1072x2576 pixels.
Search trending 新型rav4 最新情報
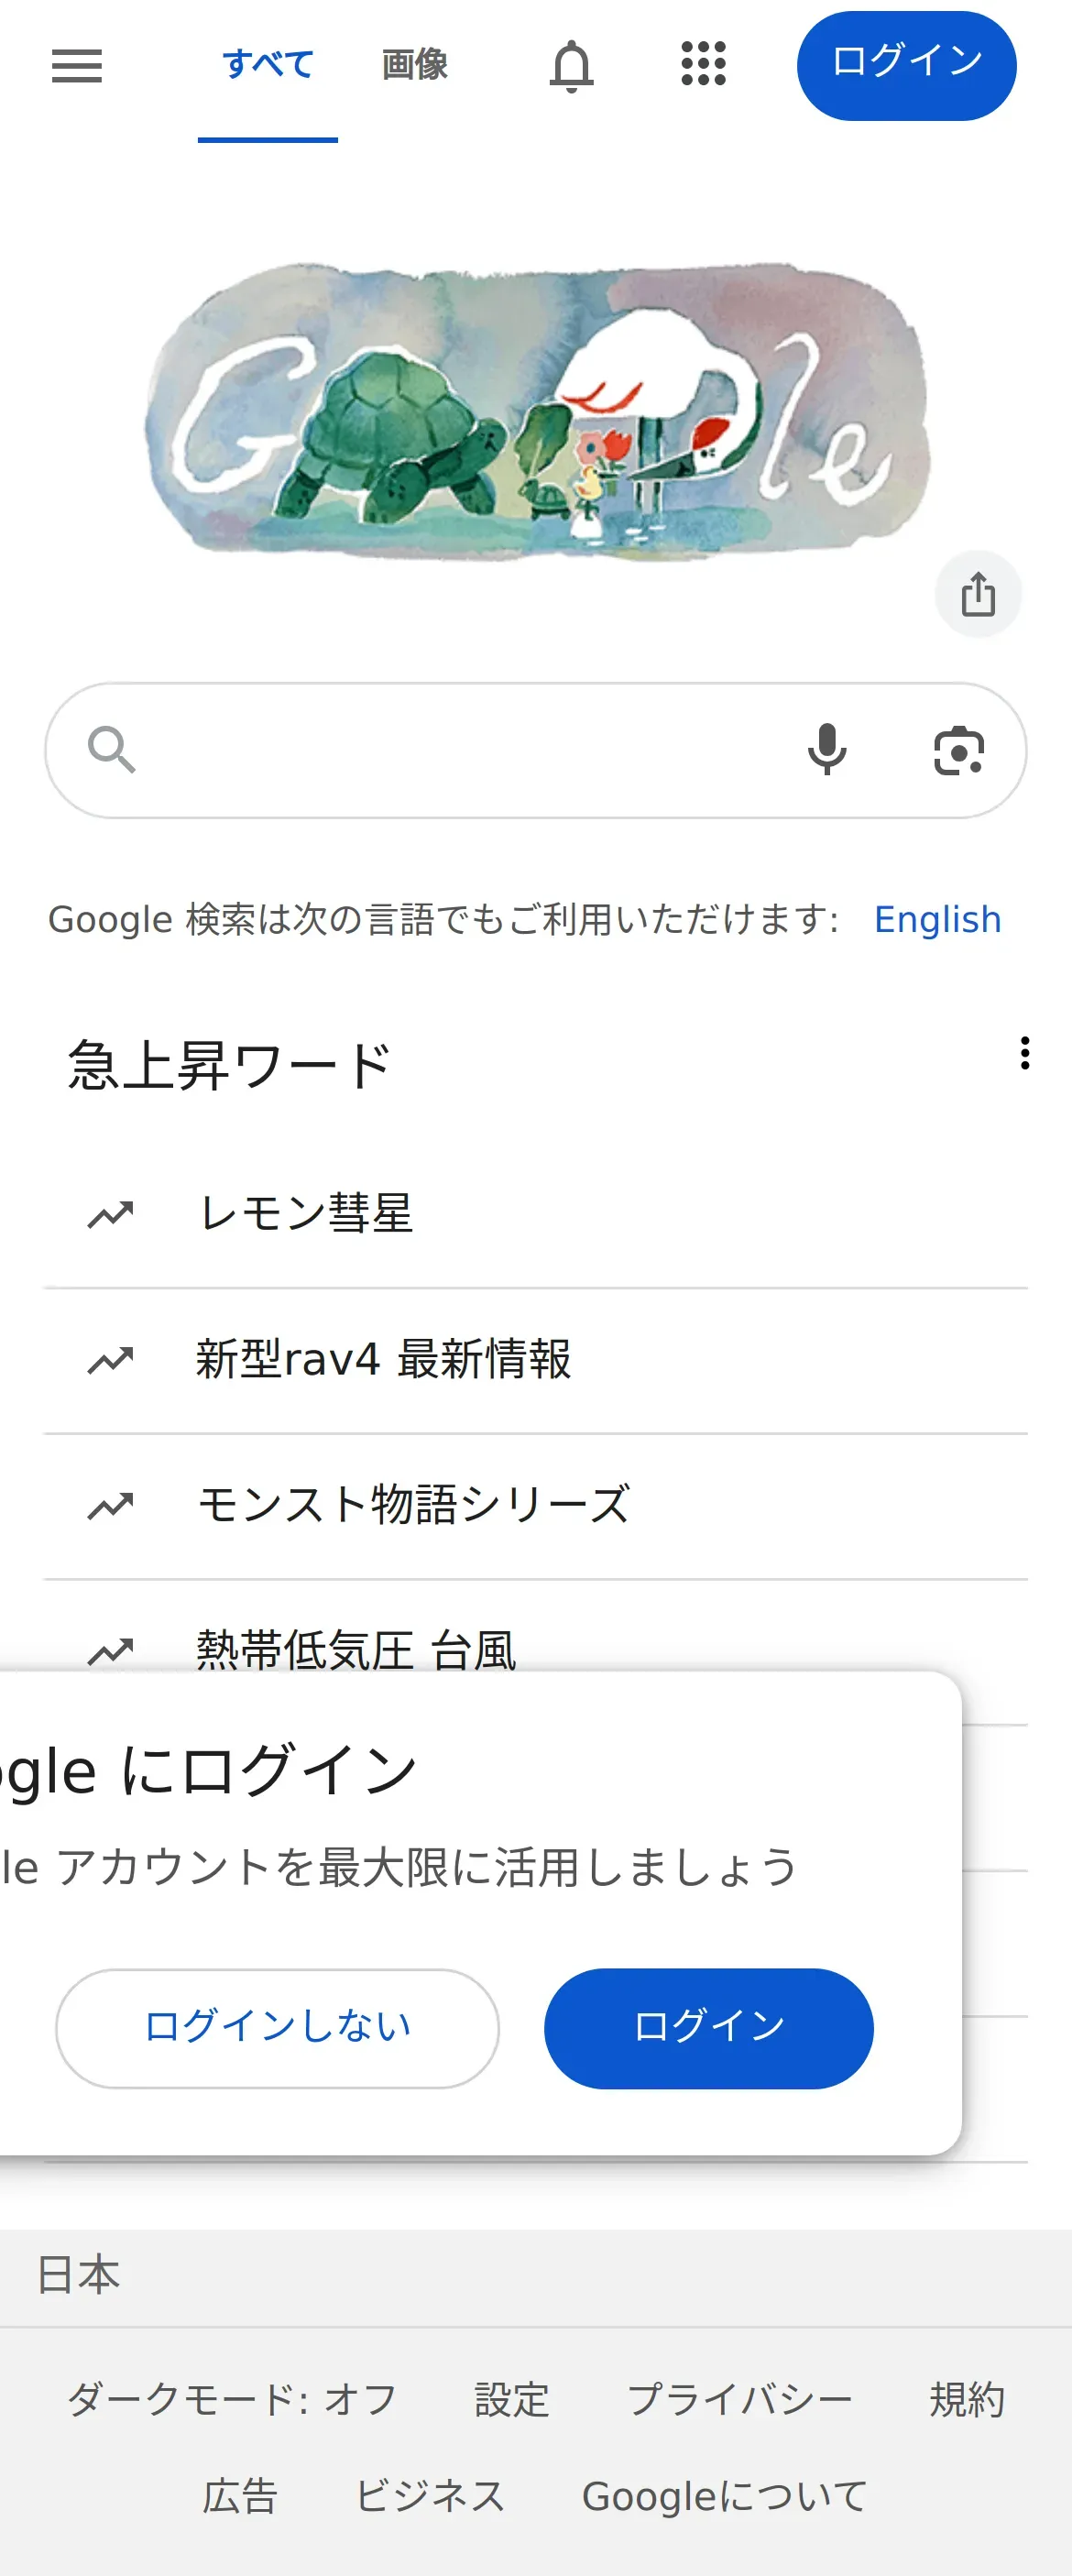click(383, 1359)
